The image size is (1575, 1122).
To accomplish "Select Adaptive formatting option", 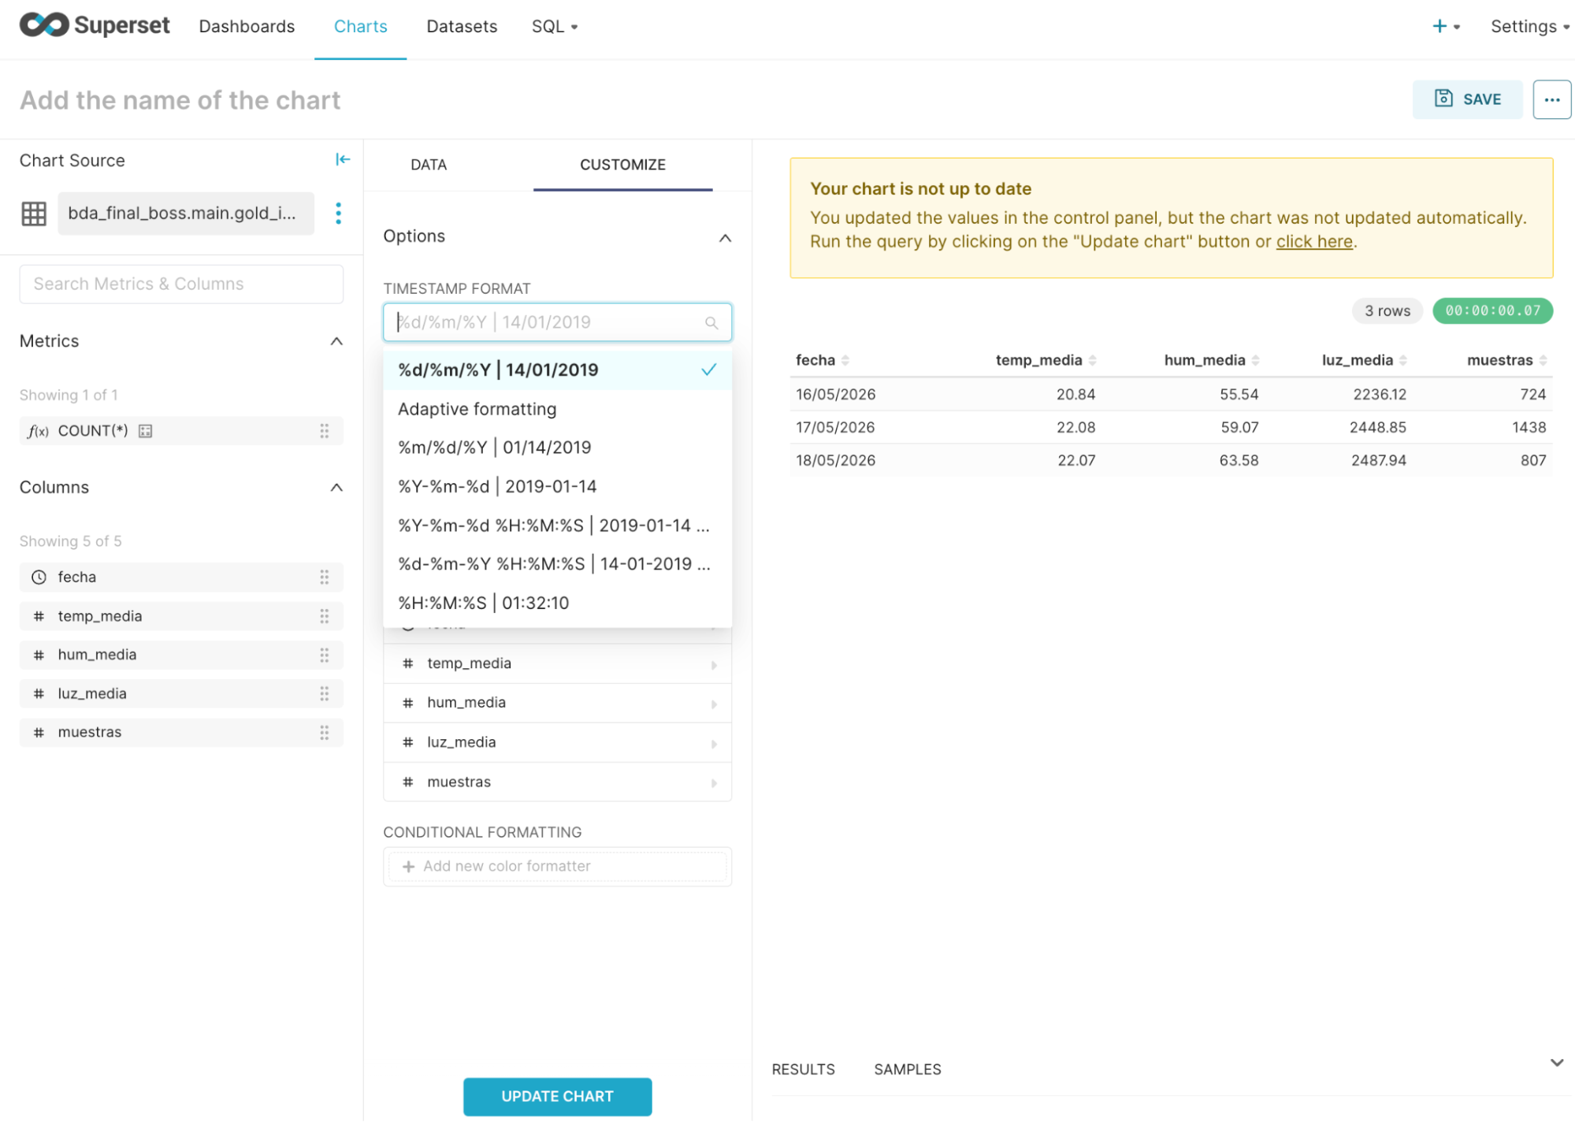I will pos(557,409).
